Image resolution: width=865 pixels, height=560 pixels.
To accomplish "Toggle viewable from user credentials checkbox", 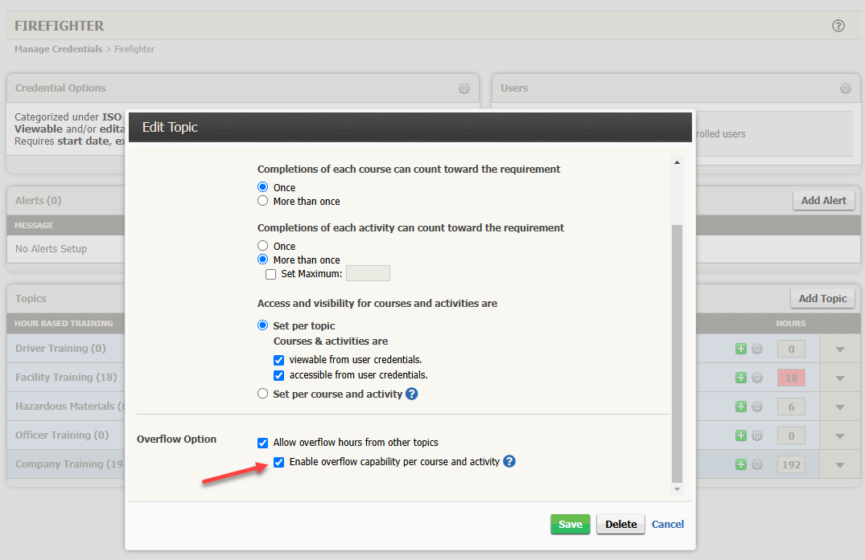I will tap(279, 360).
